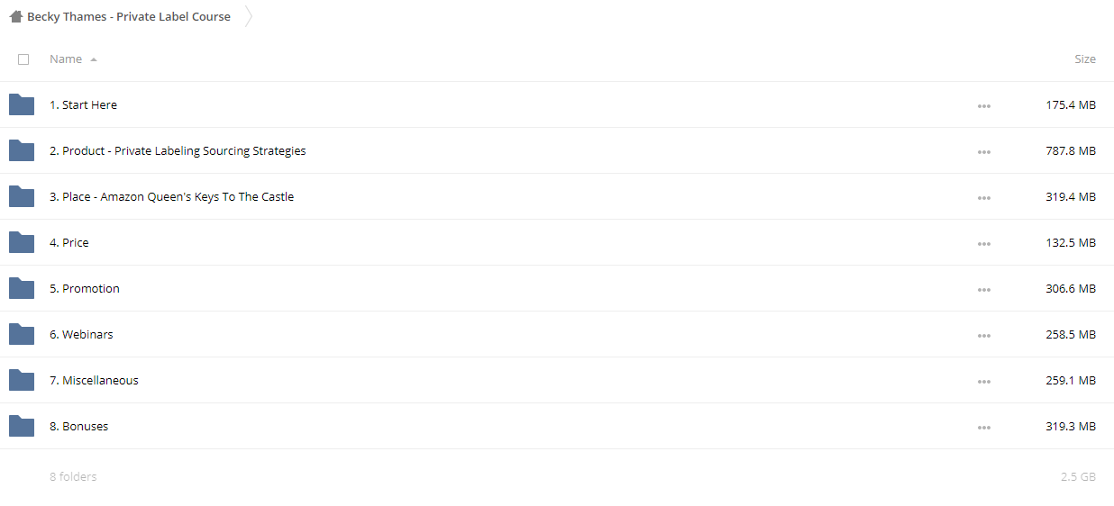
Task: Sort by the Name column header
Action: pyautogui.click(x=66, y=59)
